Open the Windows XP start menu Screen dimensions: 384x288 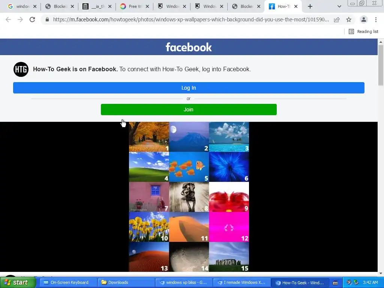click(x=17, y=283)
